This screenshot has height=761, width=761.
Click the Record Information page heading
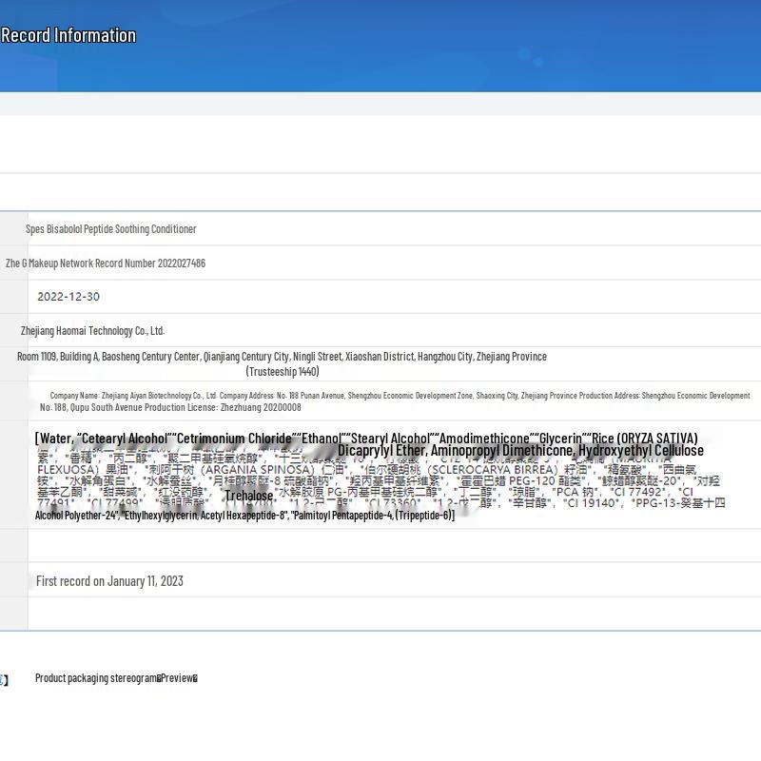(x=68, y=35)
